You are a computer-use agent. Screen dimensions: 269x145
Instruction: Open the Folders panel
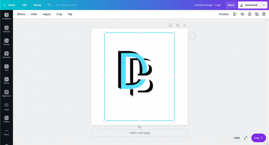coord(7,119)
